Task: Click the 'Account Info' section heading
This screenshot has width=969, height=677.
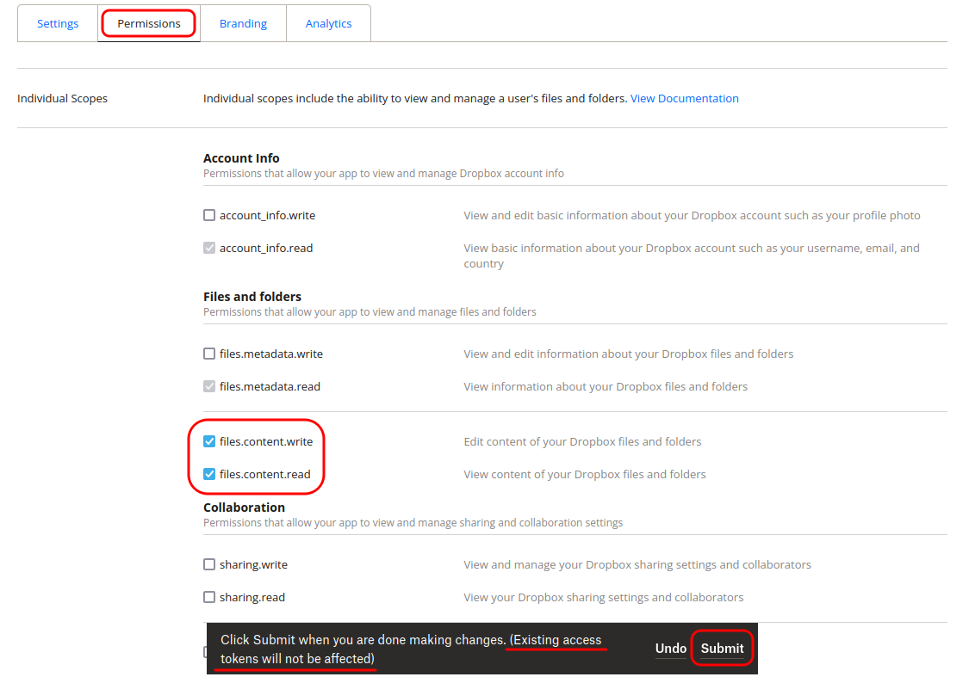Action: [241, 158]
